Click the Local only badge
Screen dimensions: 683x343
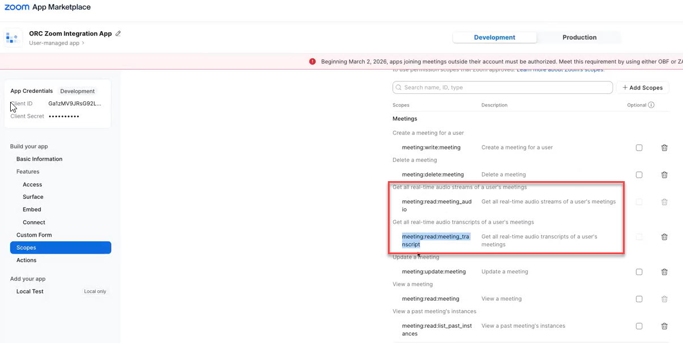95,291
